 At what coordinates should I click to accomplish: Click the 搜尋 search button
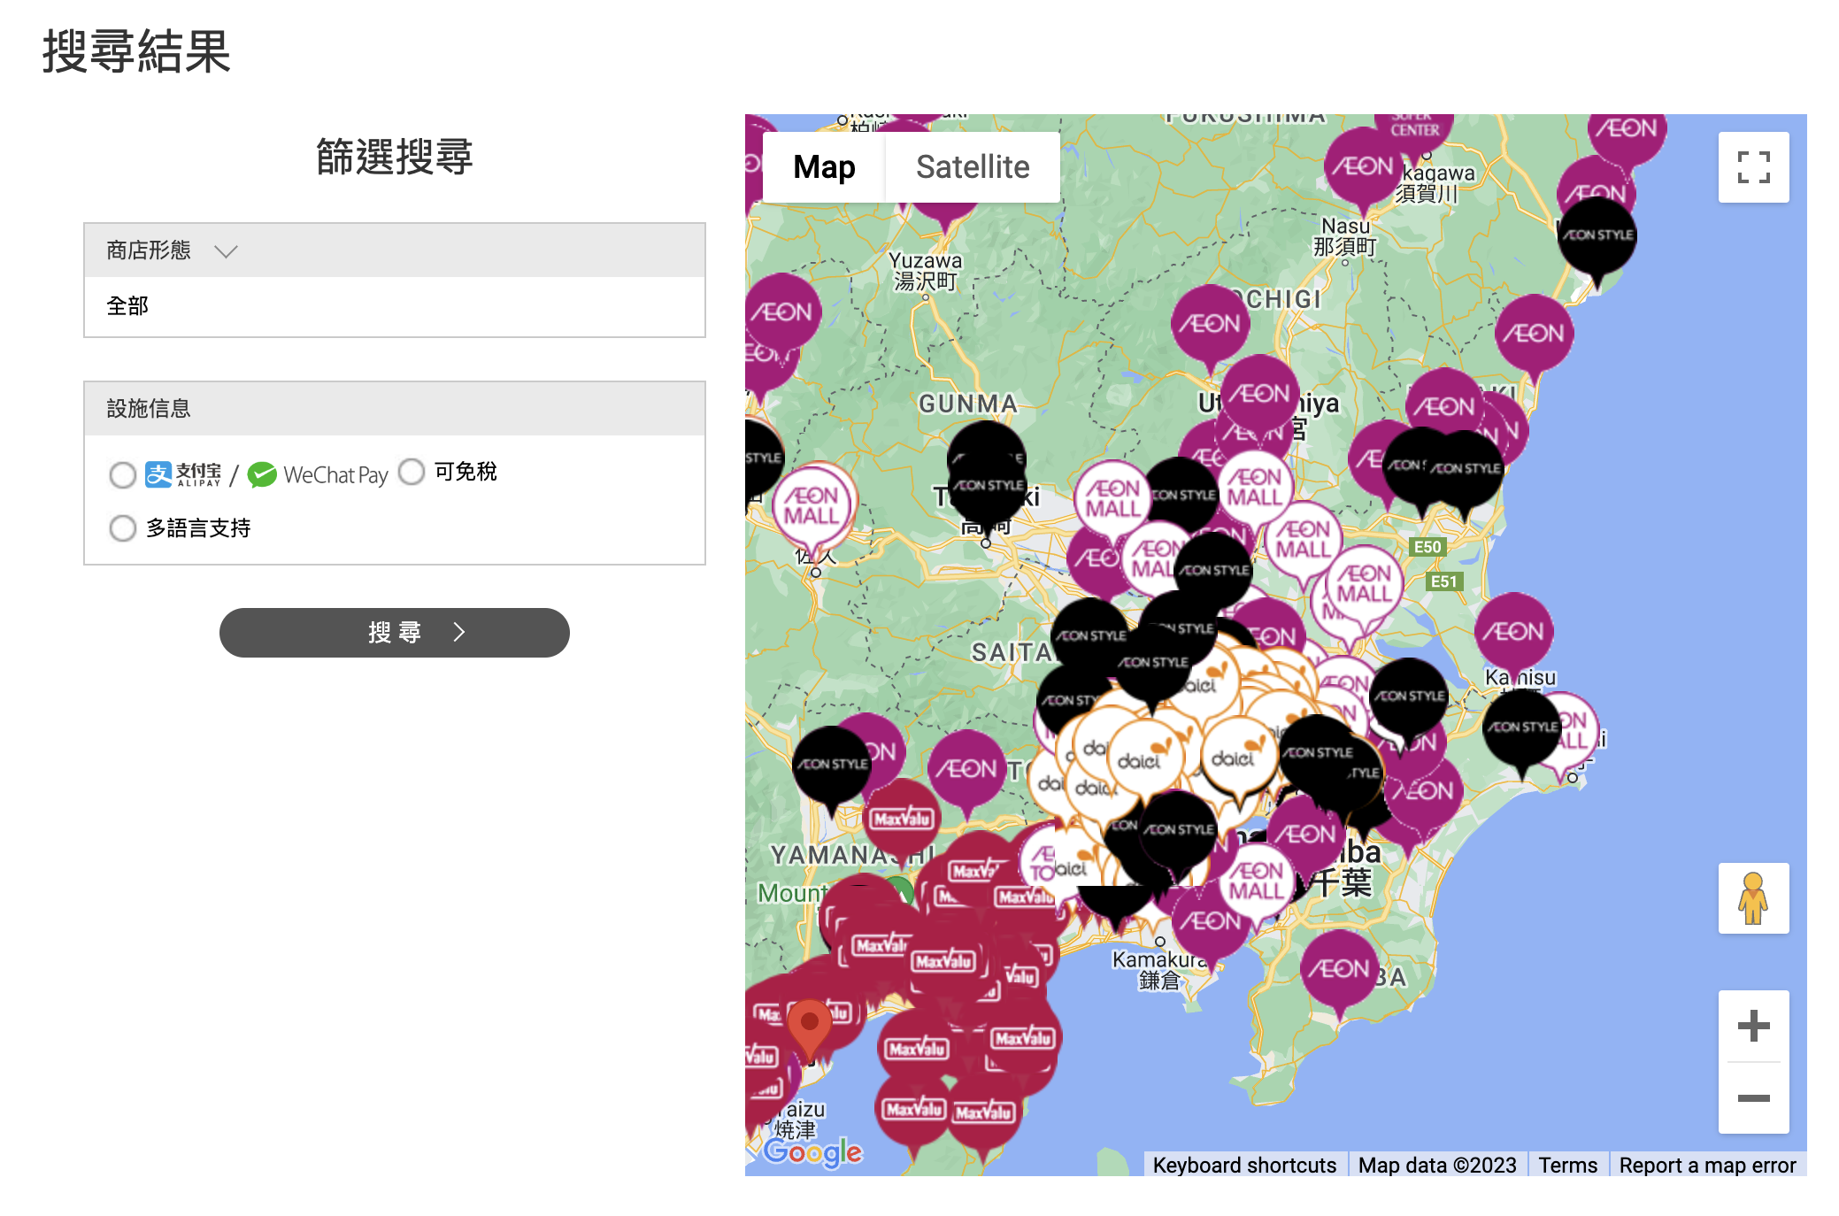coord(395,632)
